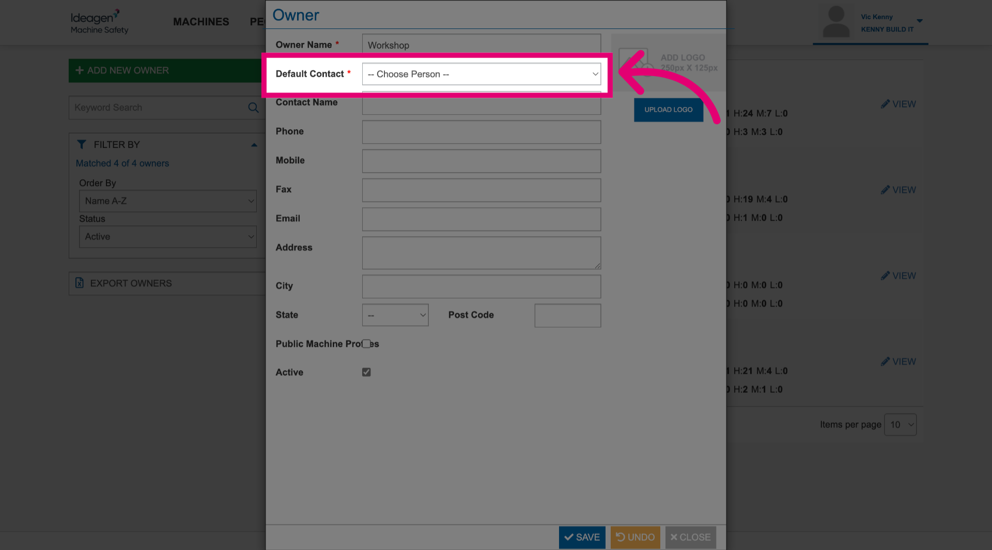Open the Vic Kenny user menu arrow
Viewport: 992px width, 550px height.
click(920, 21)
